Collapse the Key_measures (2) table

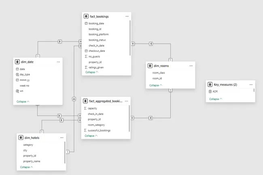click(x=216, y=99)
